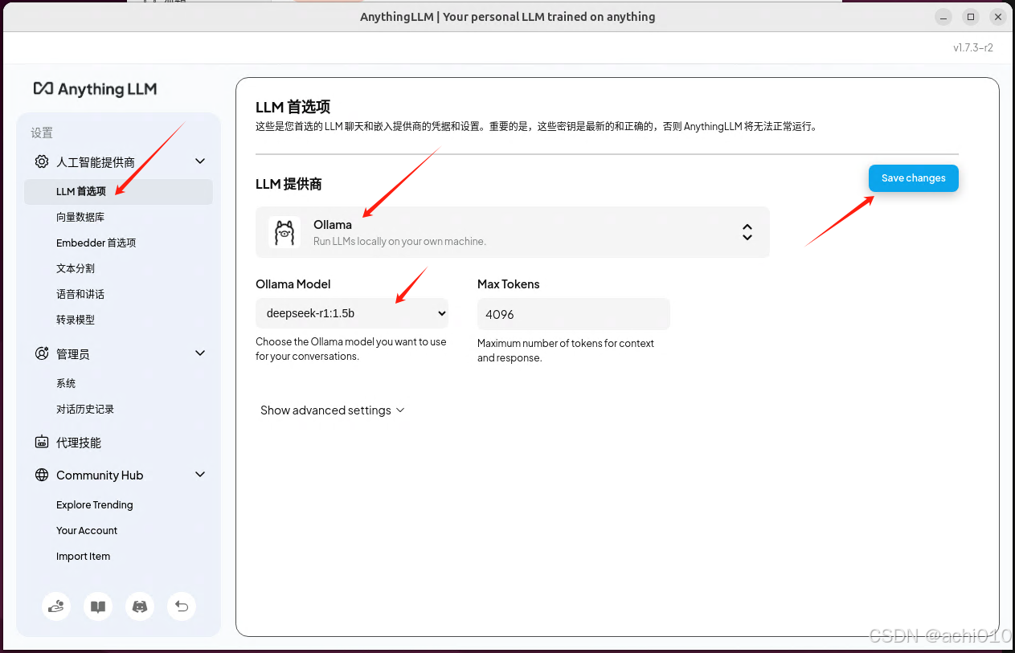
Task: Click the 代理技能 robot icon
Action: (42, 442)
